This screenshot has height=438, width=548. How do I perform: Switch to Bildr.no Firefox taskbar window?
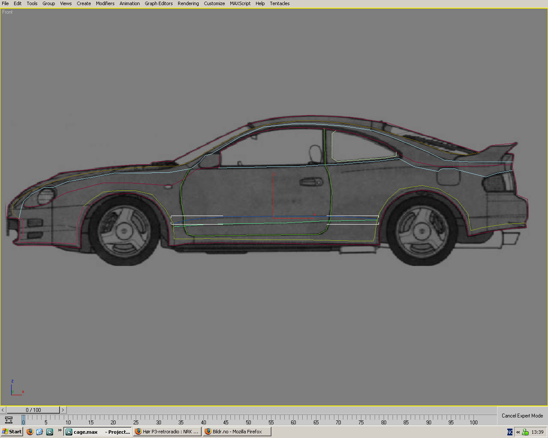tap(237, 432)
